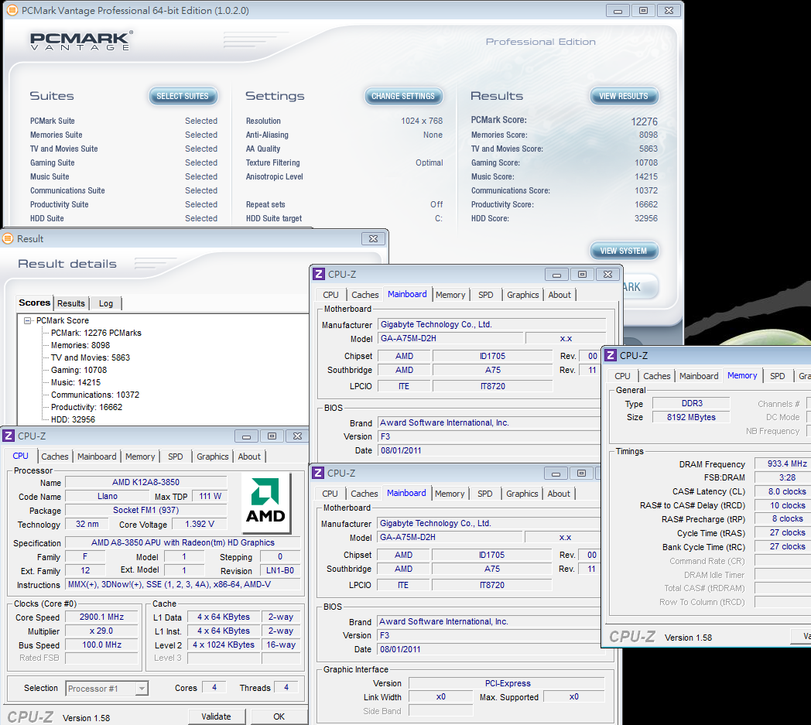Switch to the Log tab in Result details
Image resolution: width=811 pixels, height=725 pixels.
pos(106,303)
